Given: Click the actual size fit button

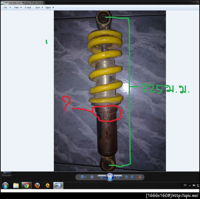Looking at the screenshot, I should (x=92, y=177).
